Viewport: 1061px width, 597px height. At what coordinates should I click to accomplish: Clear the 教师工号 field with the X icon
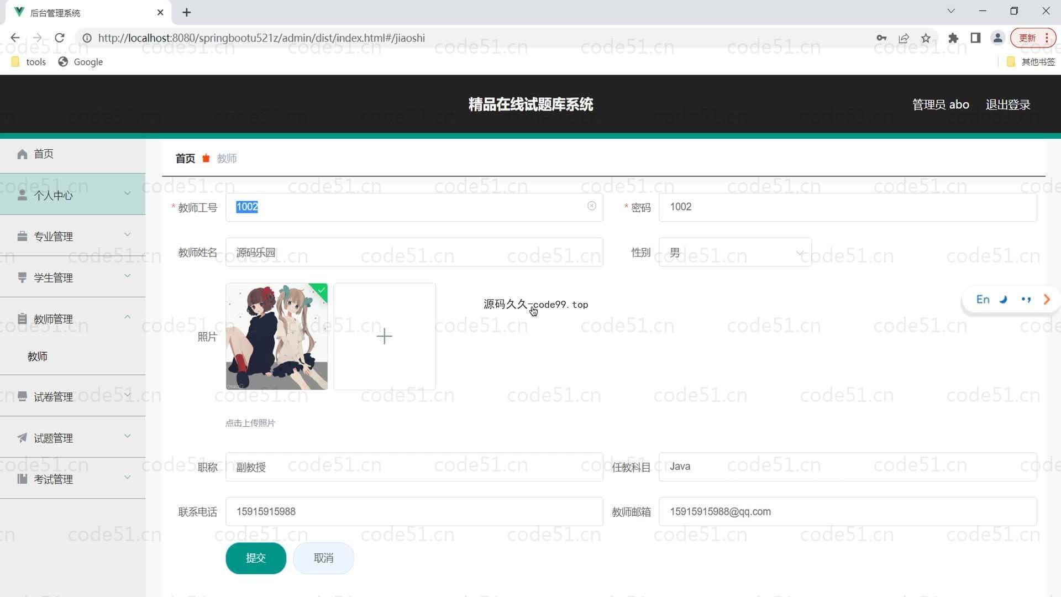[x=591, y=206]
